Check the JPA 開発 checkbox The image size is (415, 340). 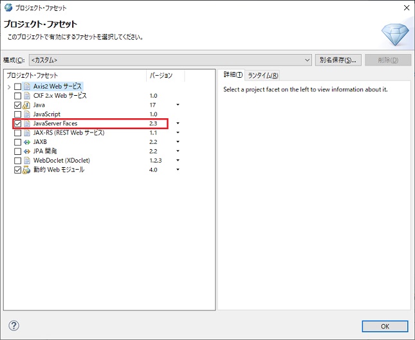[17, 151]
